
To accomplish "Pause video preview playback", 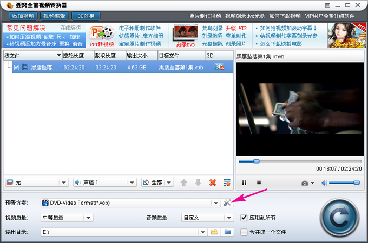I will click(x=244, y=183).
